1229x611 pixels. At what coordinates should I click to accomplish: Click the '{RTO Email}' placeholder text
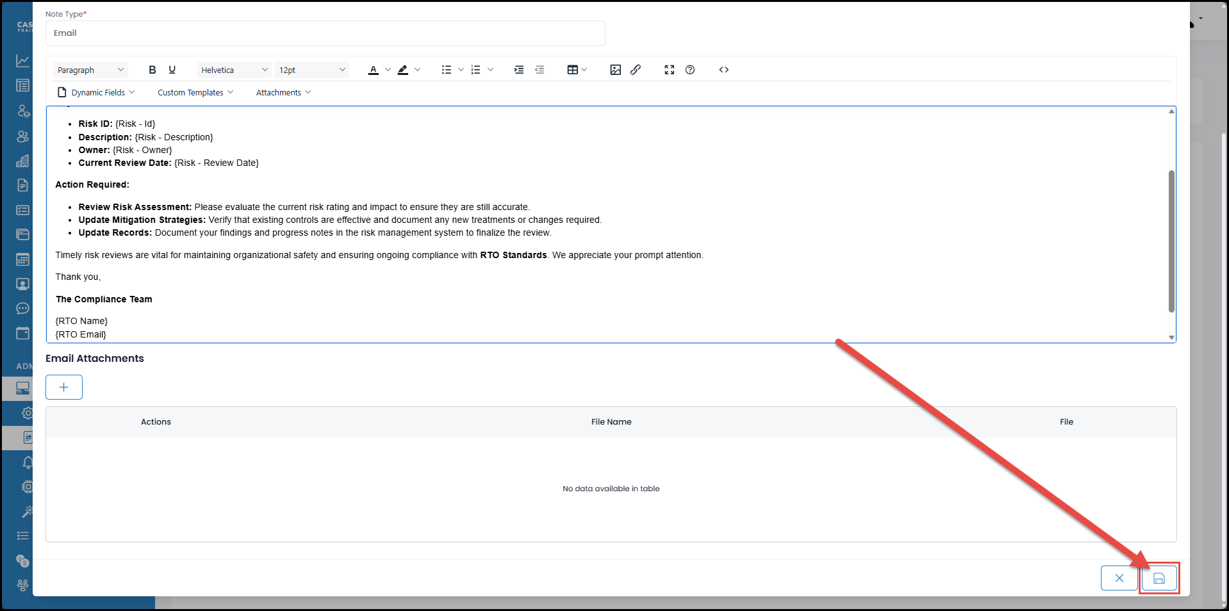81,334
